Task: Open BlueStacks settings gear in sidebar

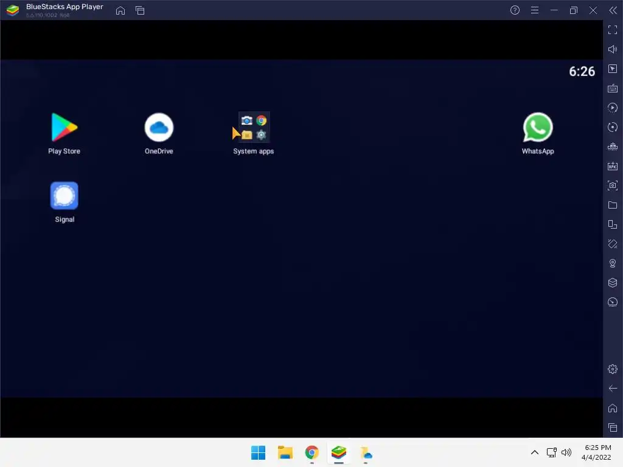Action: (x=613, y=369)
